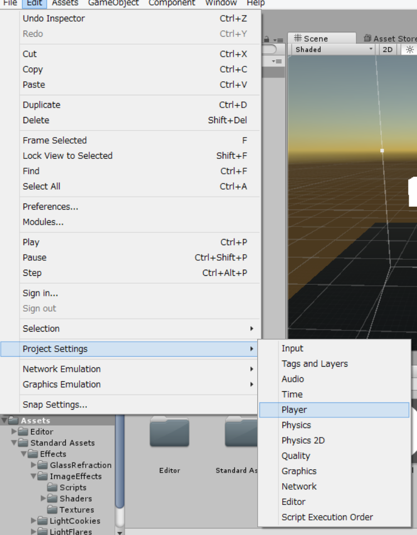Screen dimensions: 417x535
Task: Click the panel lock icon
Action: pyautogui.click(x=267, y=40)
